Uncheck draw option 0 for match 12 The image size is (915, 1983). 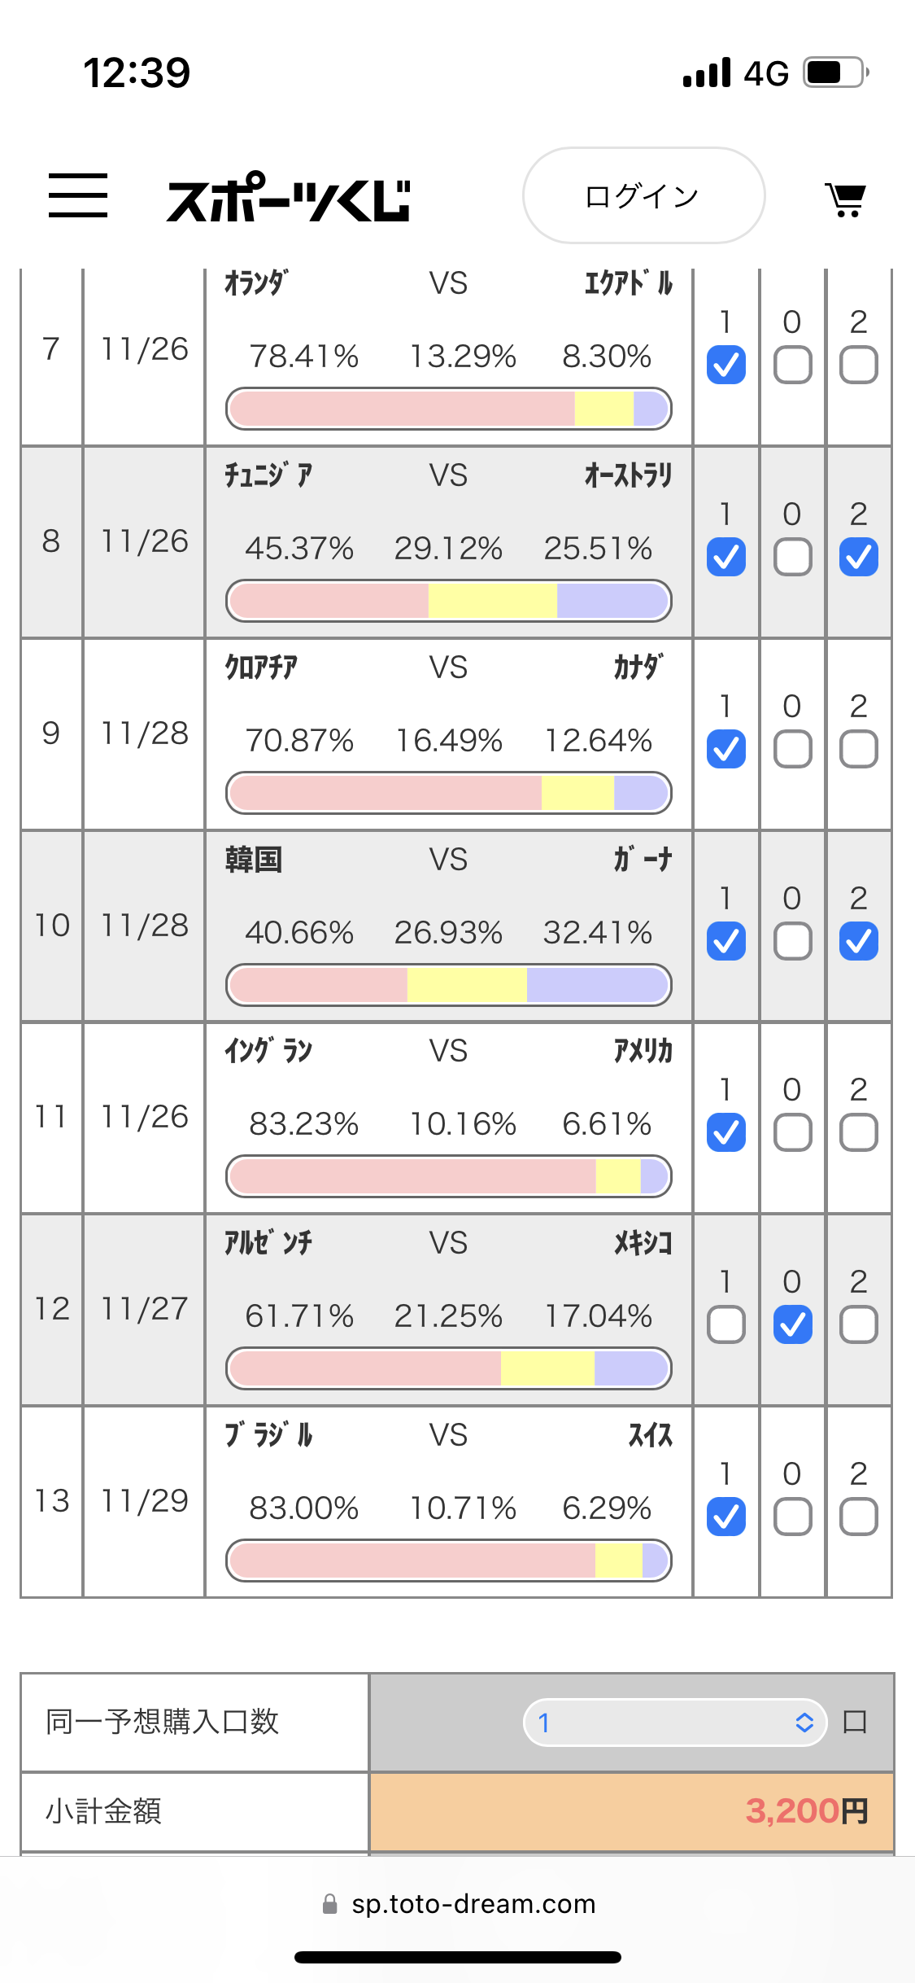pos(792,1324)
